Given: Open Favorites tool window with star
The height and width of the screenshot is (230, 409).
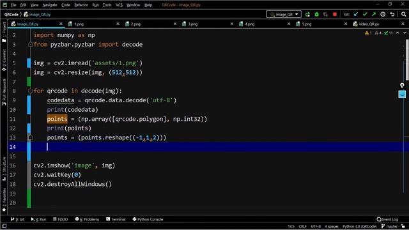Looking at the screenshot, I should point(4,200).
